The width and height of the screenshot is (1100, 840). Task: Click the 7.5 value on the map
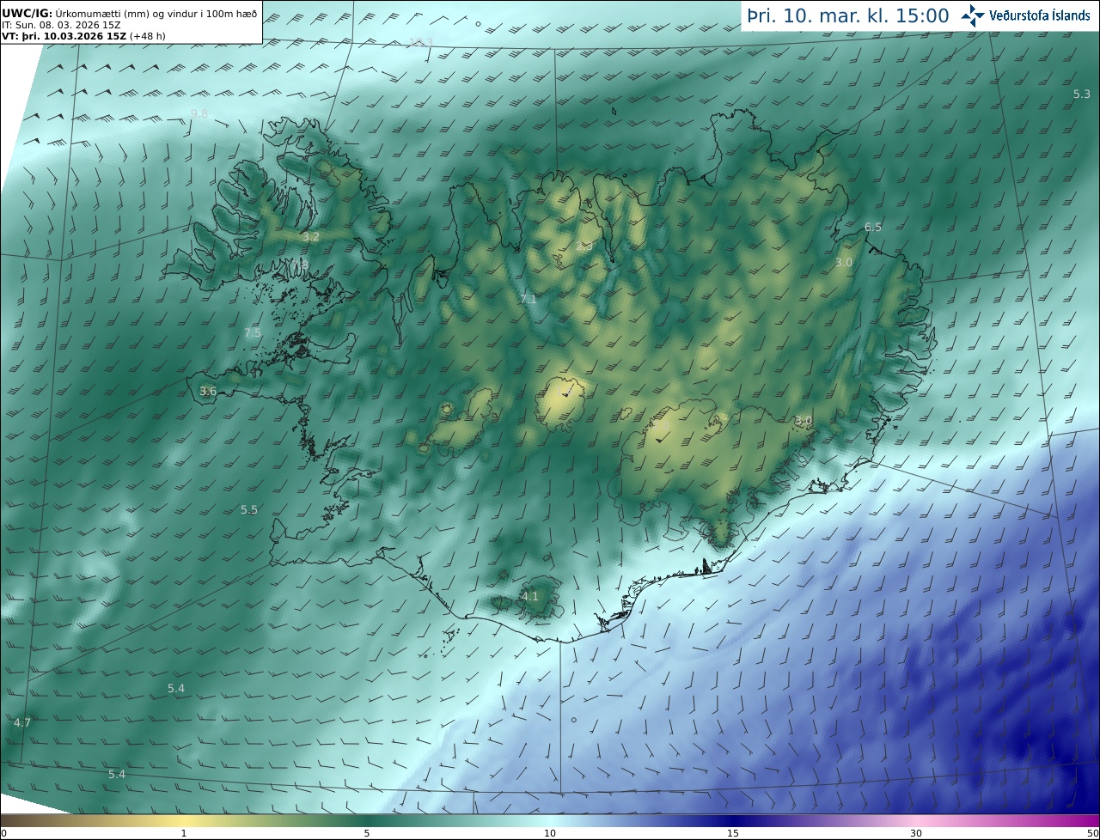pyautogui.click(x=253, y=332)
